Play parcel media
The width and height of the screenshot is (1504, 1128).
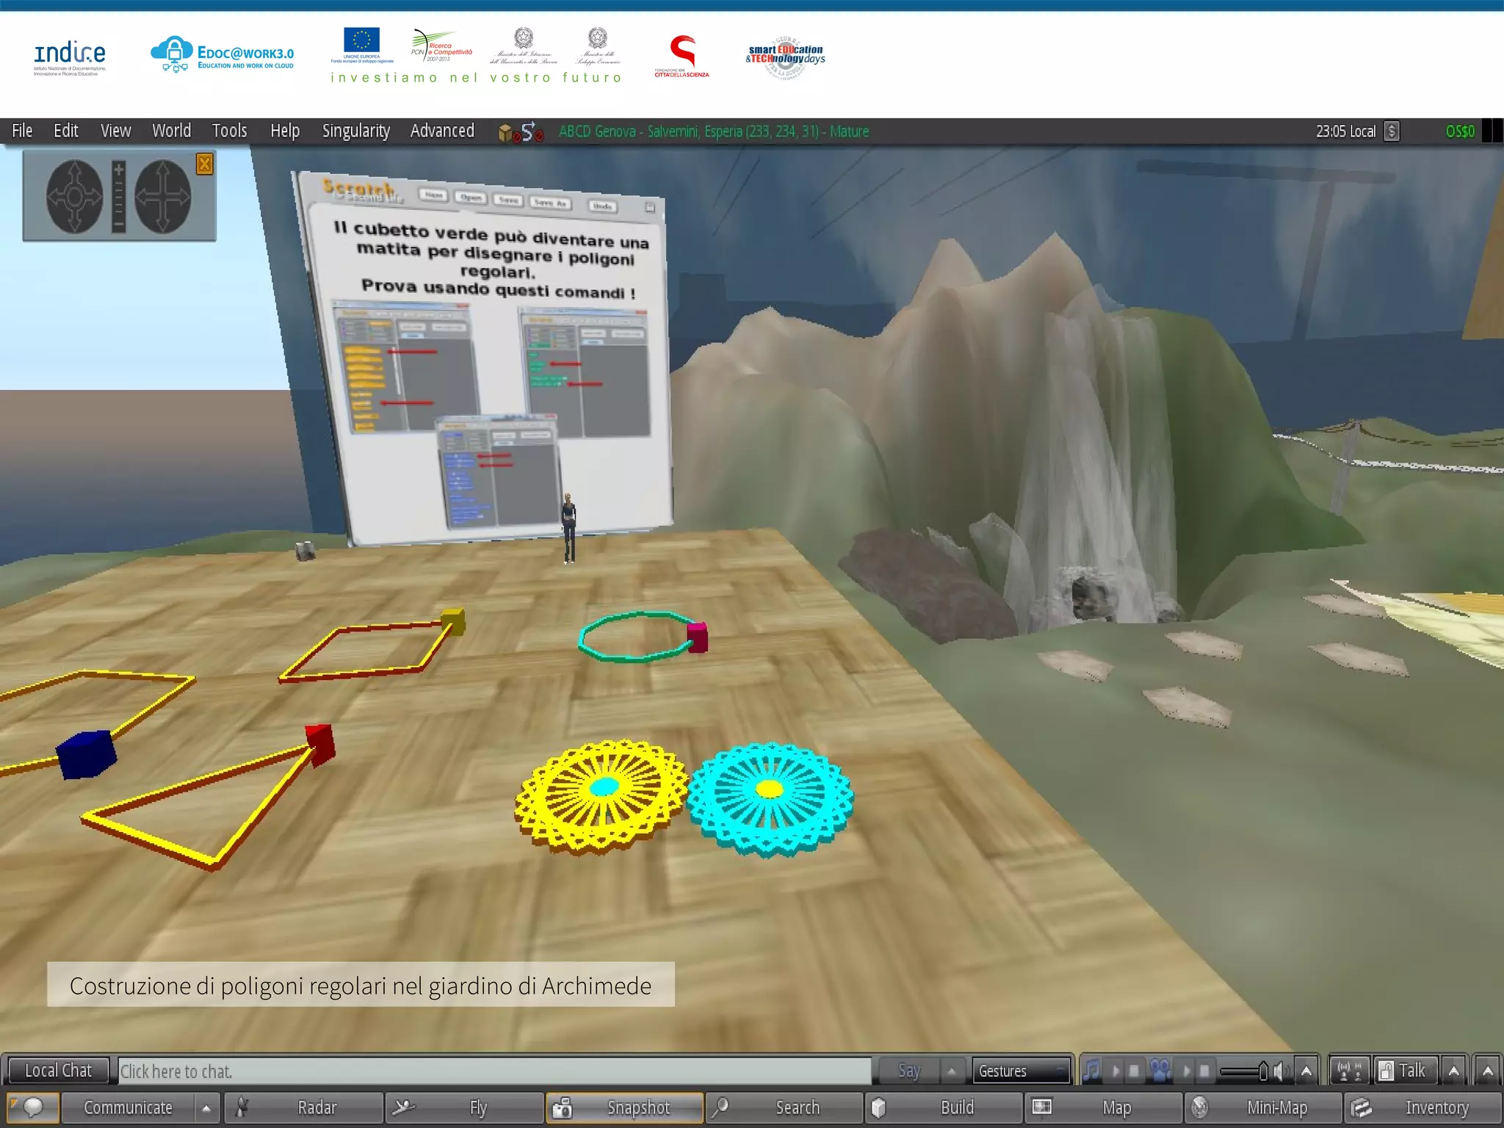[x=1186, y=1071]
